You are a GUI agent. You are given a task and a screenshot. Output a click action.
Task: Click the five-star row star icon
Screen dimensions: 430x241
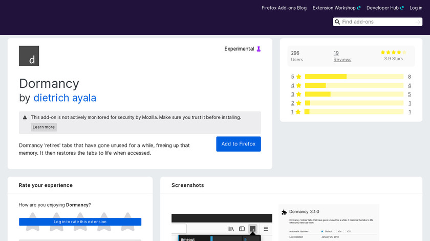[x=298, y=77]
